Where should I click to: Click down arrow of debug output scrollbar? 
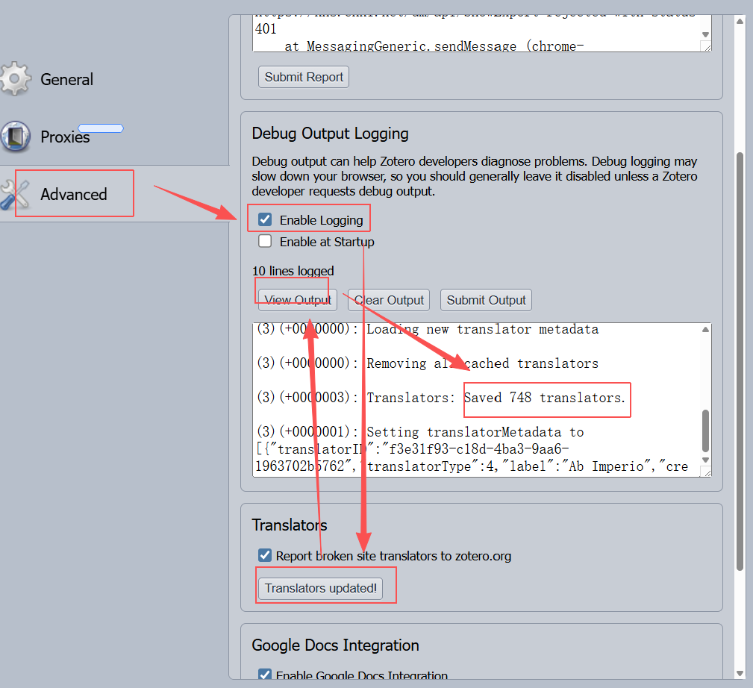pyautogui.click(x=705, y=460)
